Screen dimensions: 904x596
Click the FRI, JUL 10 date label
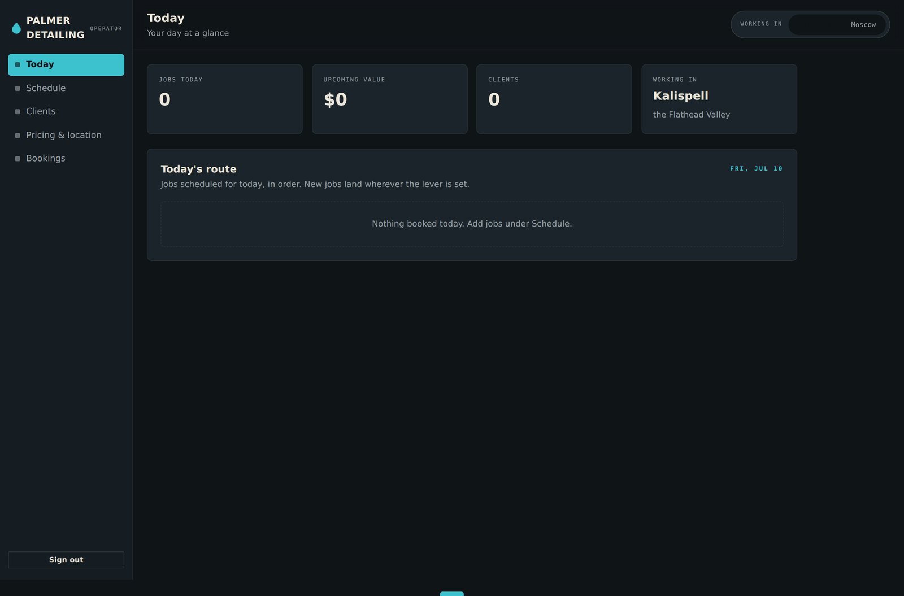756,169
